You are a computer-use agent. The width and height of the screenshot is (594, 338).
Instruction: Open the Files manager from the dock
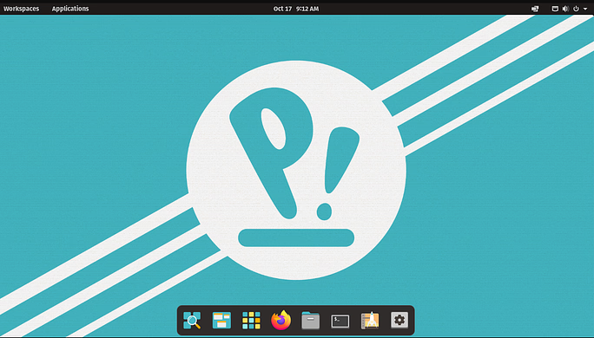[x=311, y=320]
